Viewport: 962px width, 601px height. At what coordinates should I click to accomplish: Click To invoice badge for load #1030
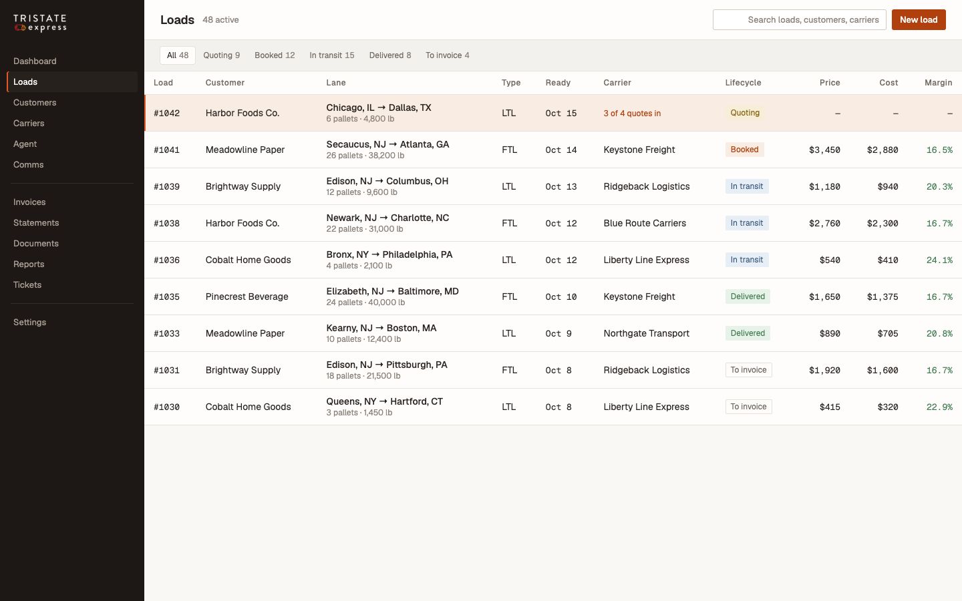point(748,407)
